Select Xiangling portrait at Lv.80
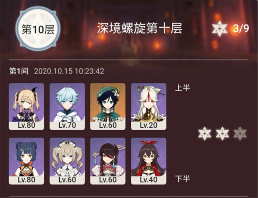This screenshot has height=198, width=258. click(x=27, y=161)
